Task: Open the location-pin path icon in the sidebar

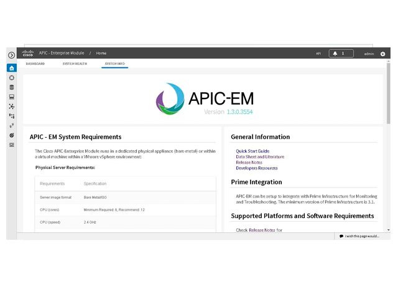Action: 11,126
